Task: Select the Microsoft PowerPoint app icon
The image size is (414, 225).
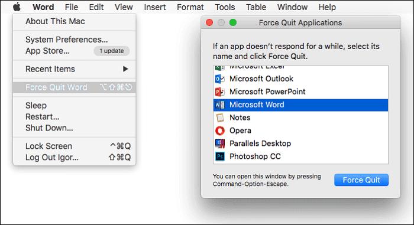Action: point(219,92)
